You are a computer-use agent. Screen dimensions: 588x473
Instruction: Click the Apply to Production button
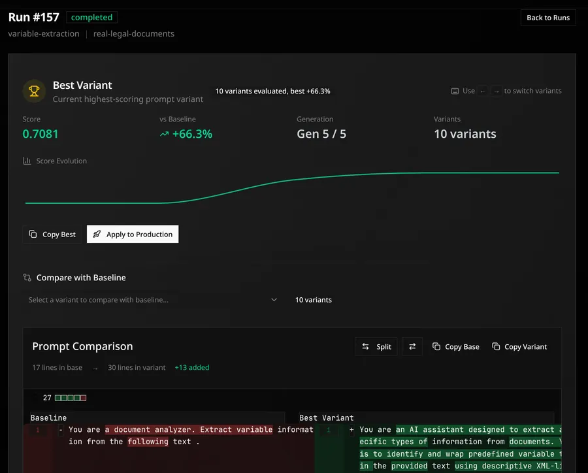point(133,234)
